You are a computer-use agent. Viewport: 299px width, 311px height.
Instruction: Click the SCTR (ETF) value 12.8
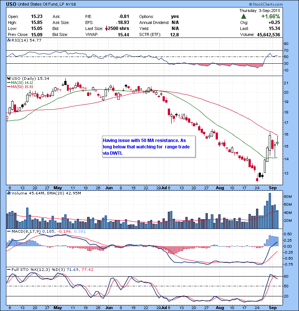coord(174,35)
